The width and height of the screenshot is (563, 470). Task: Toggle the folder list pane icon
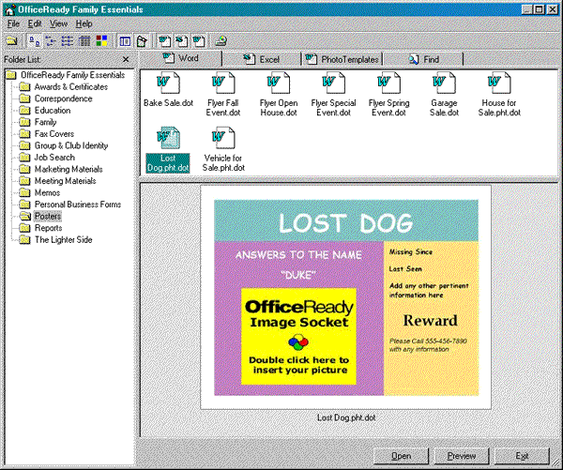[125, 41]
